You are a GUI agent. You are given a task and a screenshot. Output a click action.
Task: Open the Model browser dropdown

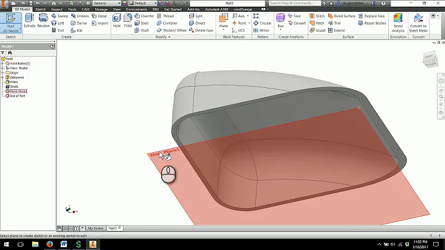[8, 46]
